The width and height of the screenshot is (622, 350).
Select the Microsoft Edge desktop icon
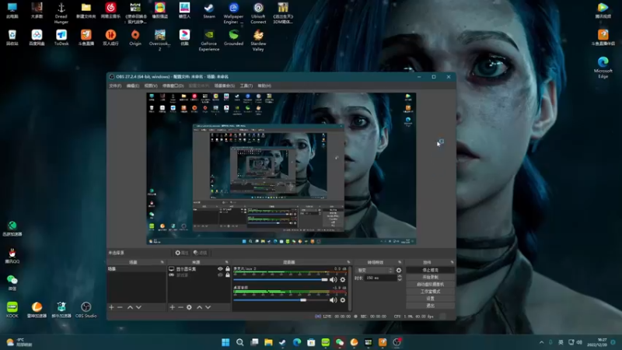pyautogui.click(x=603, y=68)
